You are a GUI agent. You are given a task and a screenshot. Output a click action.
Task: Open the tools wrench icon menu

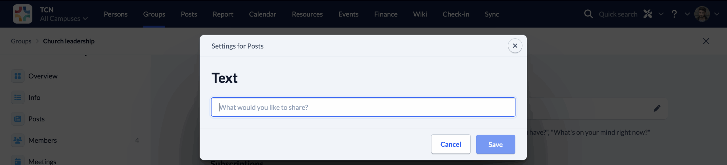648,14
